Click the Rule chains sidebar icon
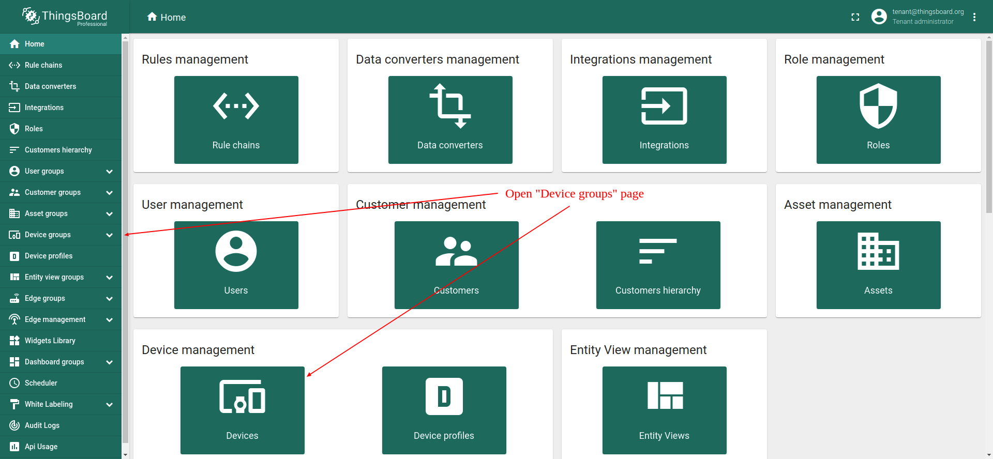Viewport: 993px width, 459px height. tap(14, 65)
